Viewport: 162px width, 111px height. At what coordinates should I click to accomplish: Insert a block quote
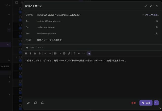coord(55,53)
